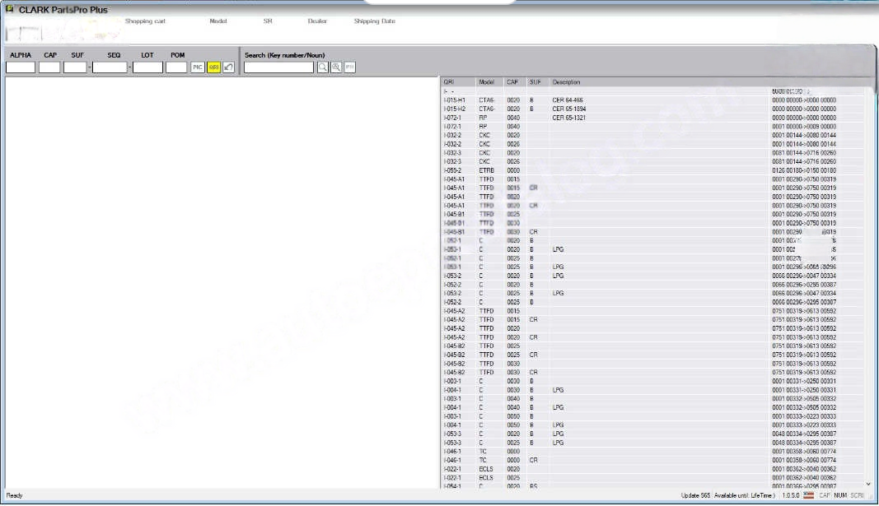Toggle the yellow highlighted QRI button
The width and height of the screenshot is (879, 506).
tap(213, 67)
